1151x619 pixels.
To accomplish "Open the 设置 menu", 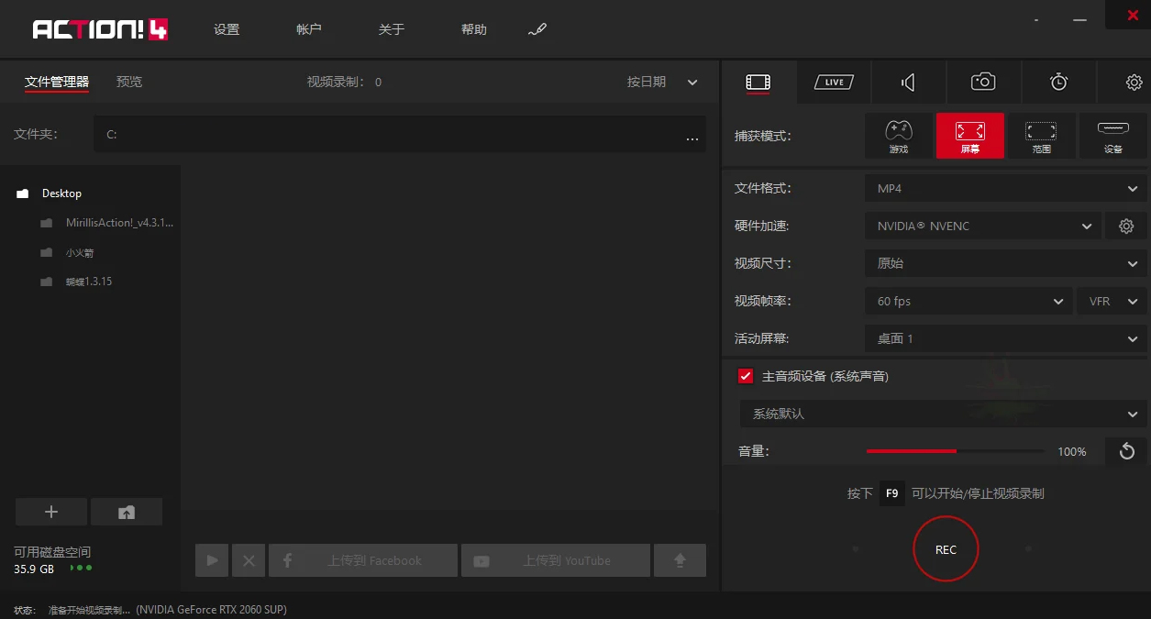I will pos(227,29).
